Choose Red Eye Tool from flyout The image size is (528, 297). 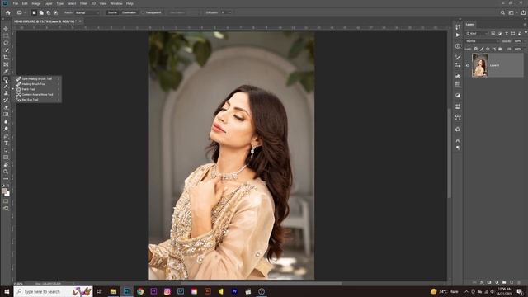[x=30, y=100]
